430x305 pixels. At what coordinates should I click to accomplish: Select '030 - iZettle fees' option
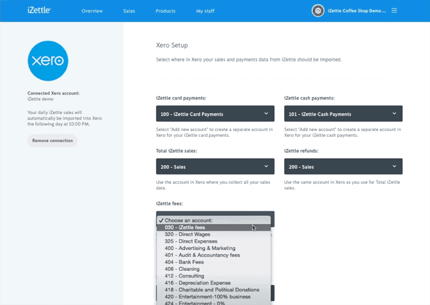pyautogui.click(x=214, y=228)
